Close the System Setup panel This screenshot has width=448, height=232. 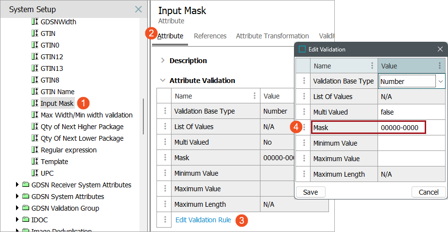138,9
